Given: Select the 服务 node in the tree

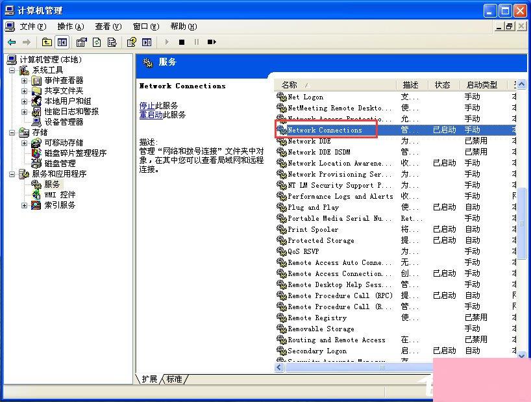Looking at the screenshot, I should click(x=52, y=184).
